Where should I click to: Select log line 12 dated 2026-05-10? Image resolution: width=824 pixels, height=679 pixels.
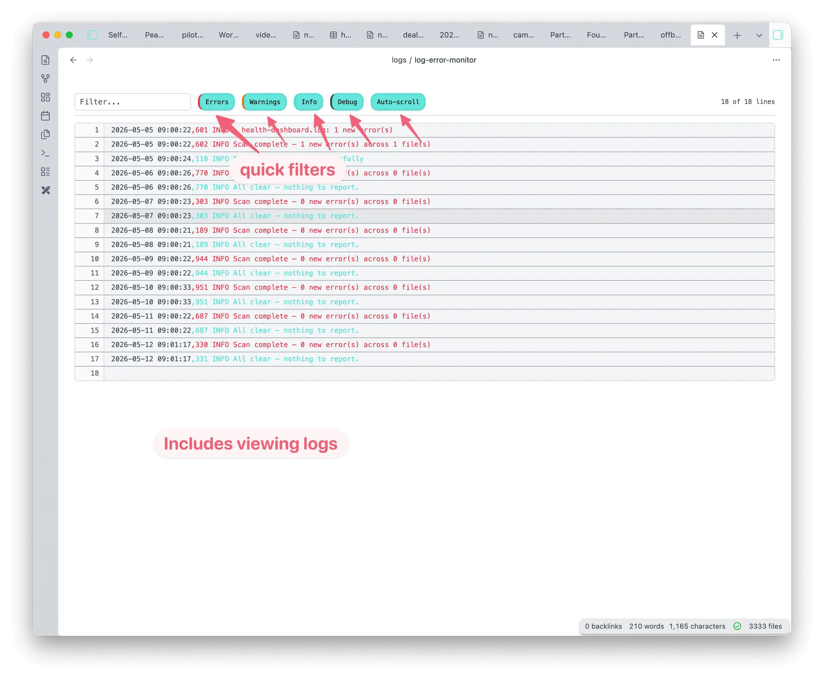(424, 287)
